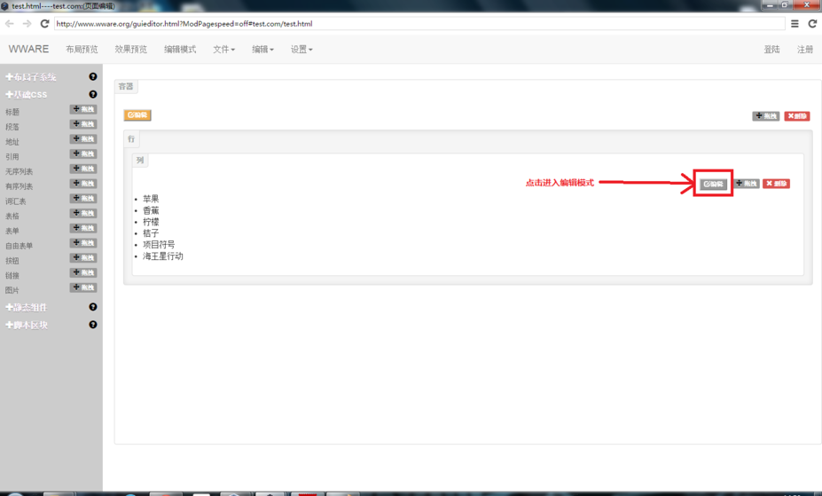822x496 pixels.
Task: Click the list item 苹果
Action: point(151,199)
